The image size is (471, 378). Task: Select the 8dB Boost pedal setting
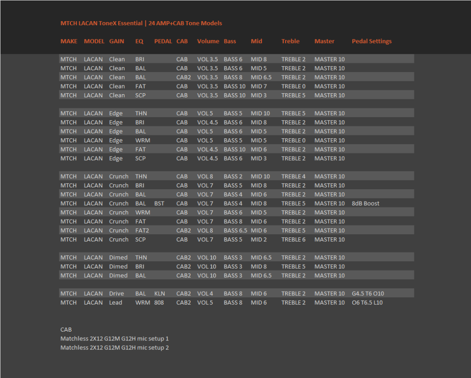tap(366, 203)
